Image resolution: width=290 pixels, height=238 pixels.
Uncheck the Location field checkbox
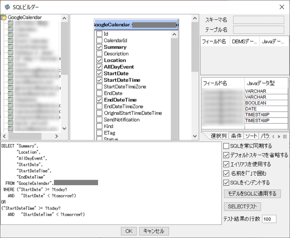tap(99, 60)
